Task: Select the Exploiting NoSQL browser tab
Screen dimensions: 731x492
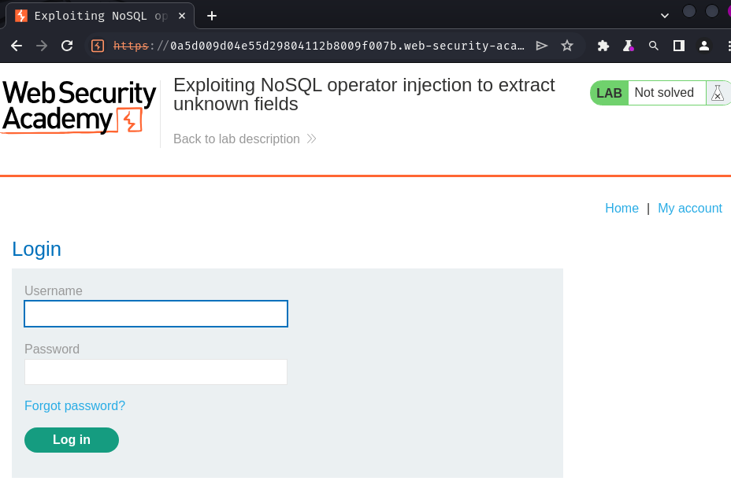Action: [x=100, y=16]
